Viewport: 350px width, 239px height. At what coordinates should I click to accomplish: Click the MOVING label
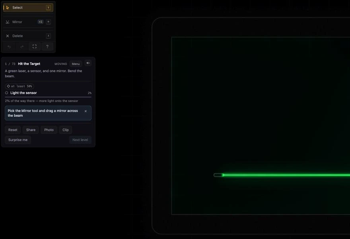(x=61, y=64)
